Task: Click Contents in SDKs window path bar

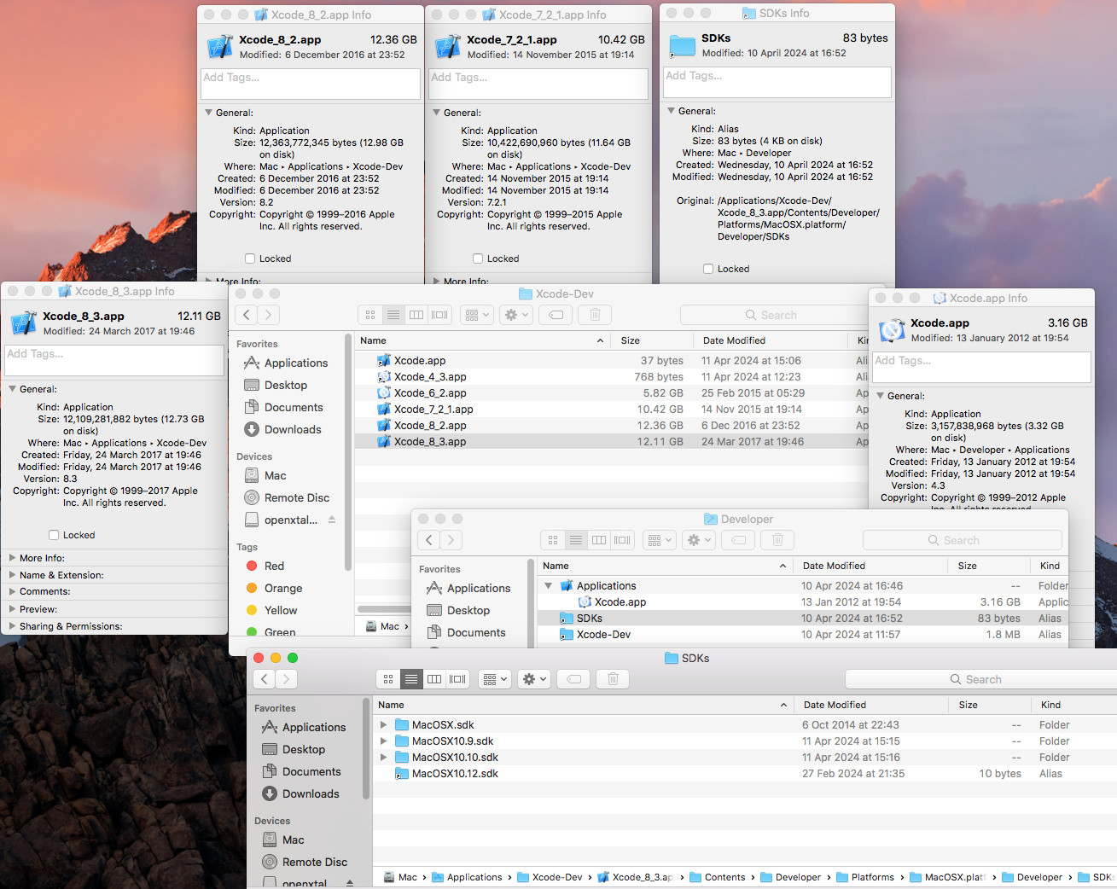Action: (x=717, y=877)
